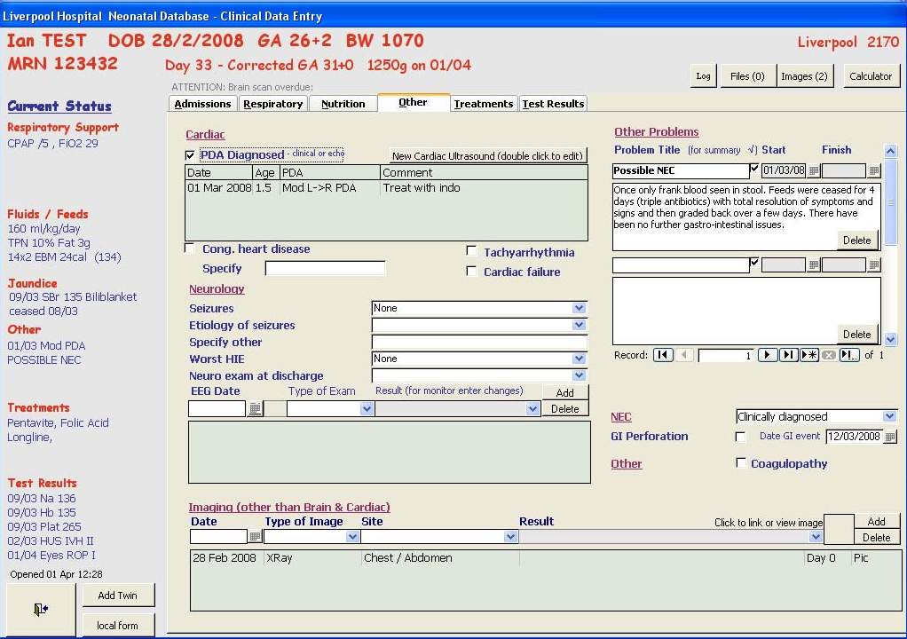
Task: Expand the Type of Image dropdown
Action: (352, 537)
